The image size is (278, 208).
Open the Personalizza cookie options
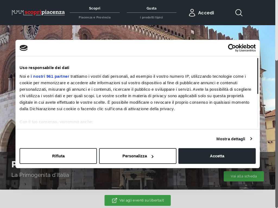coord(138,156)
